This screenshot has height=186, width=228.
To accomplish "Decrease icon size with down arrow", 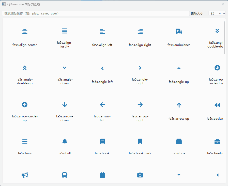I will pos(224,13).
